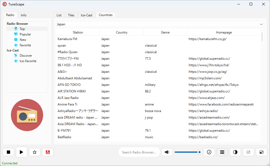Image resolution: width=270 pixels, height=166 pixels.
Task: Click the volume slider handle
Action: click(x=199, y=152)
